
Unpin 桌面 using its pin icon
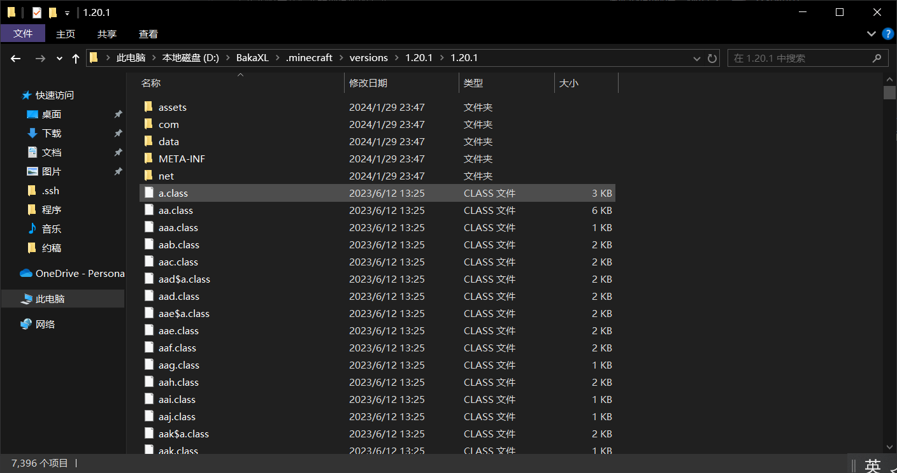(x=118, y=115)
